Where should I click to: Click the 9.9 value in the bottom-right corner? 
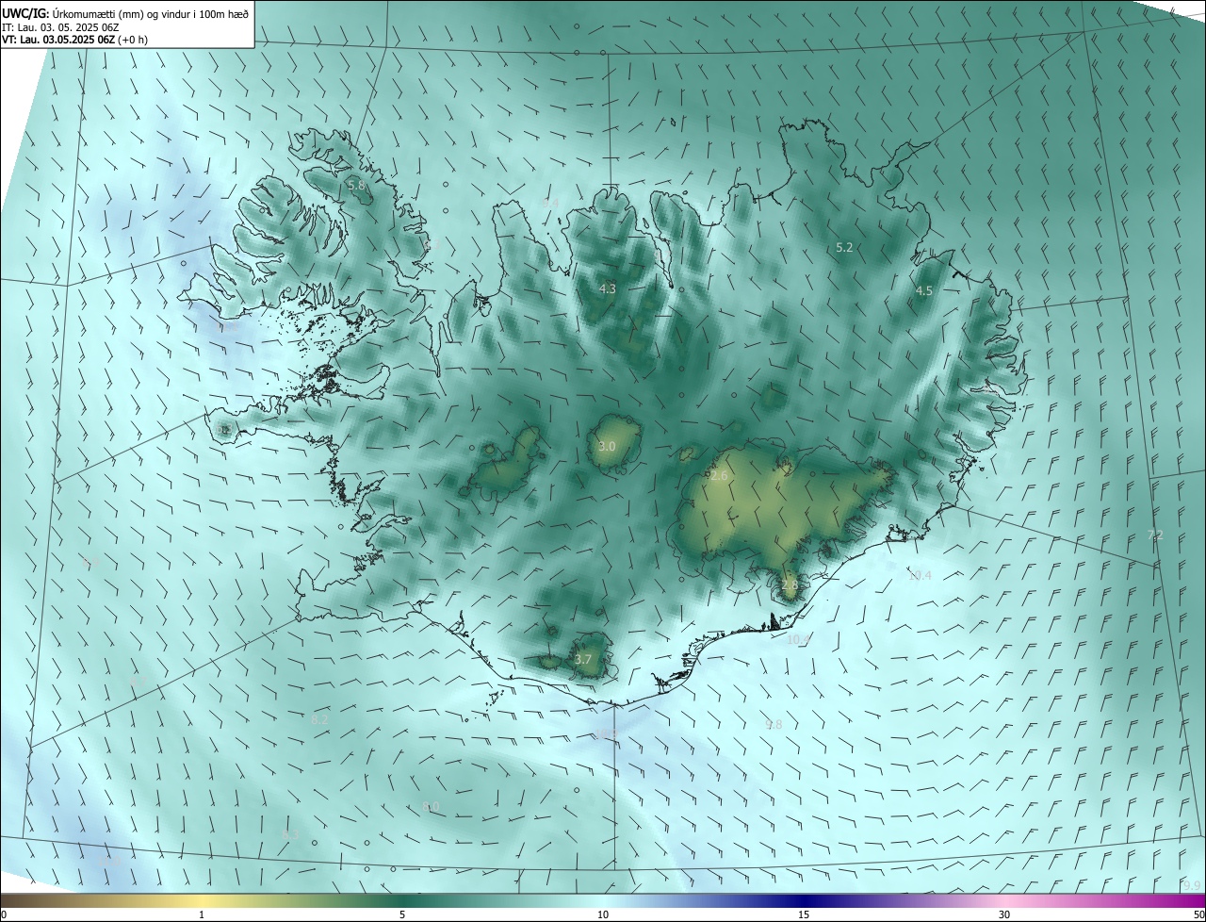1192,885
